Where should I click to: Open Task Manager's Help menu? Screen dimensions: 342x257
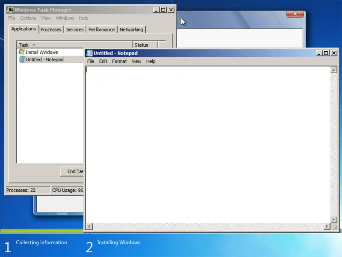83,18
